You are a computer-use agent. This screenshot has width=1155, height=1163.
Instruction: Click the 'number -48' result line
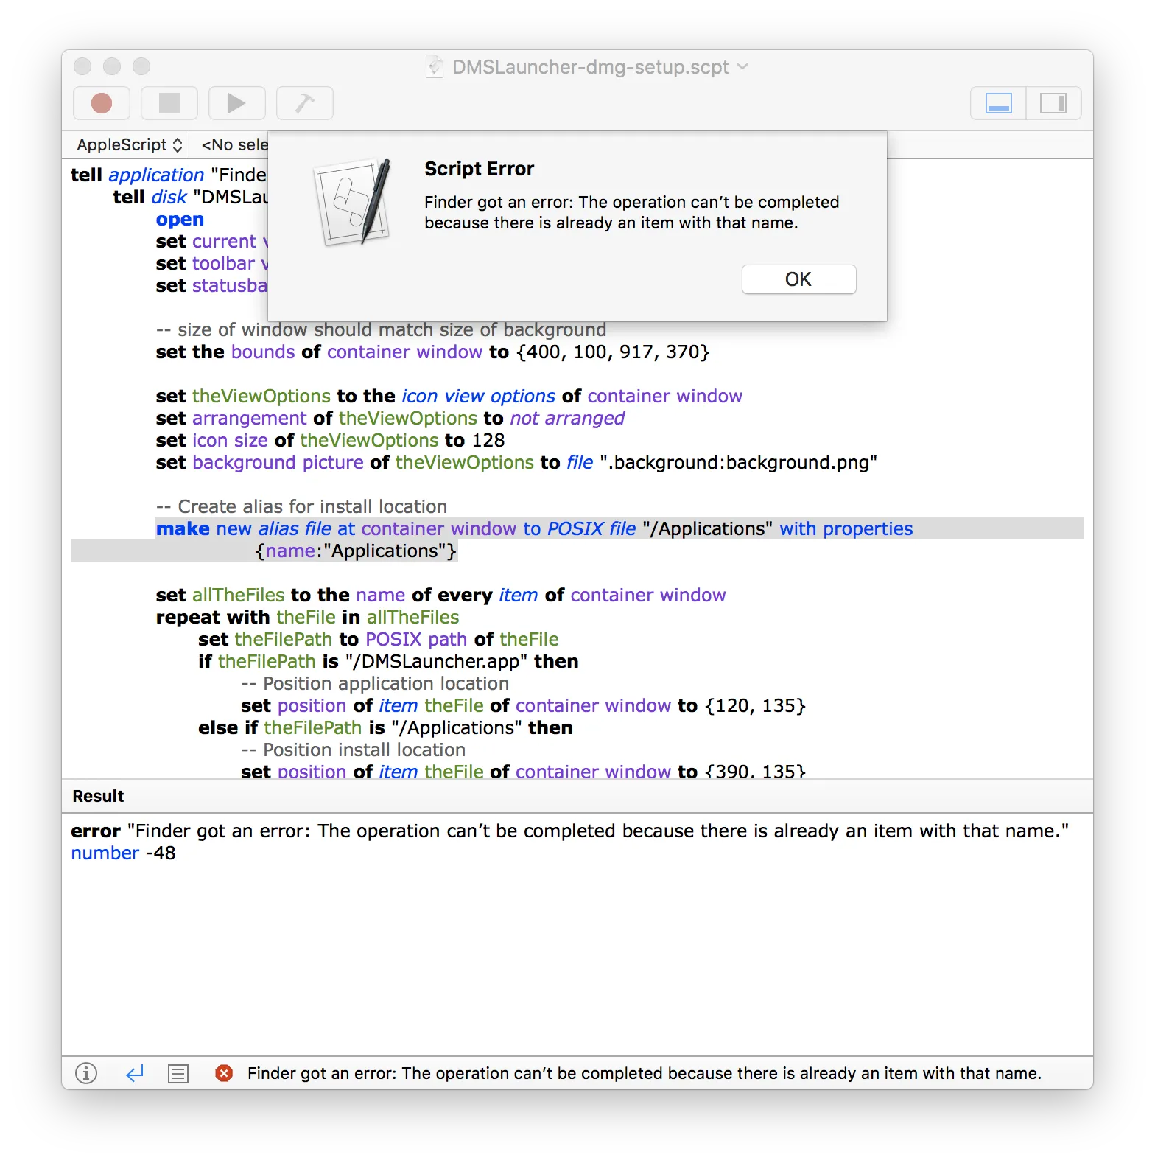123,853
